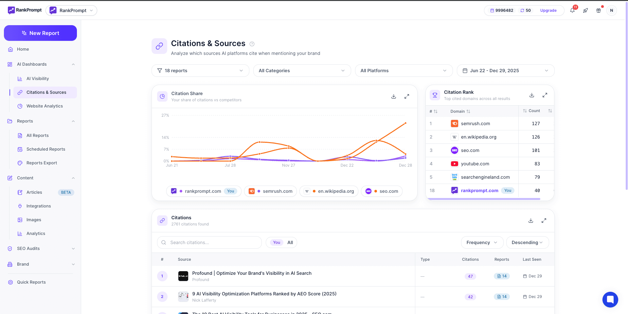Click the Upgrade link

(548, 10)
